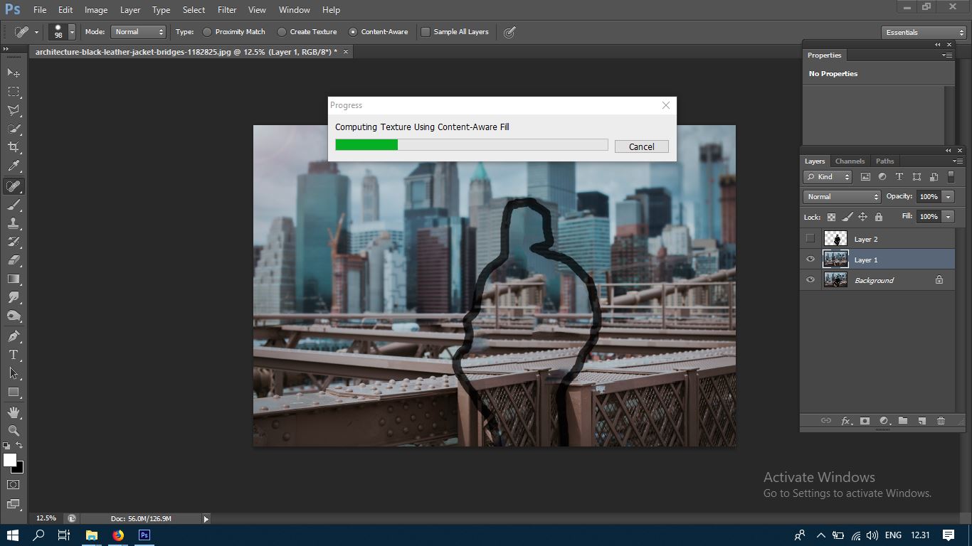Select the Horizontal Type tool

pyautogui.click(x=14, y=355)
